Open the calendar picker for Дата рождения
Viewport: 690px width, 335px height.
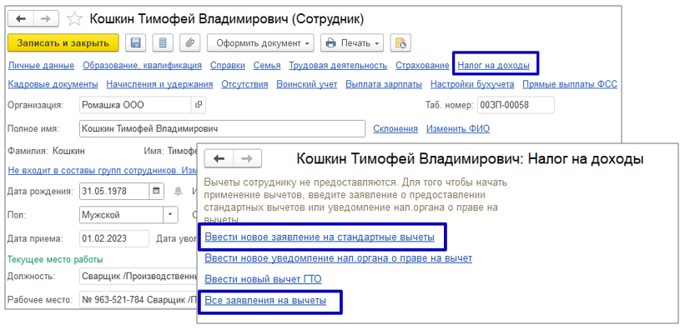click(x=156, y=191)
